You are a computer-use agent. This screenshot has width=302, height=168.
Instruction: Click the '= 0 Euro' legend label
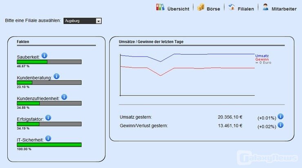263,63
